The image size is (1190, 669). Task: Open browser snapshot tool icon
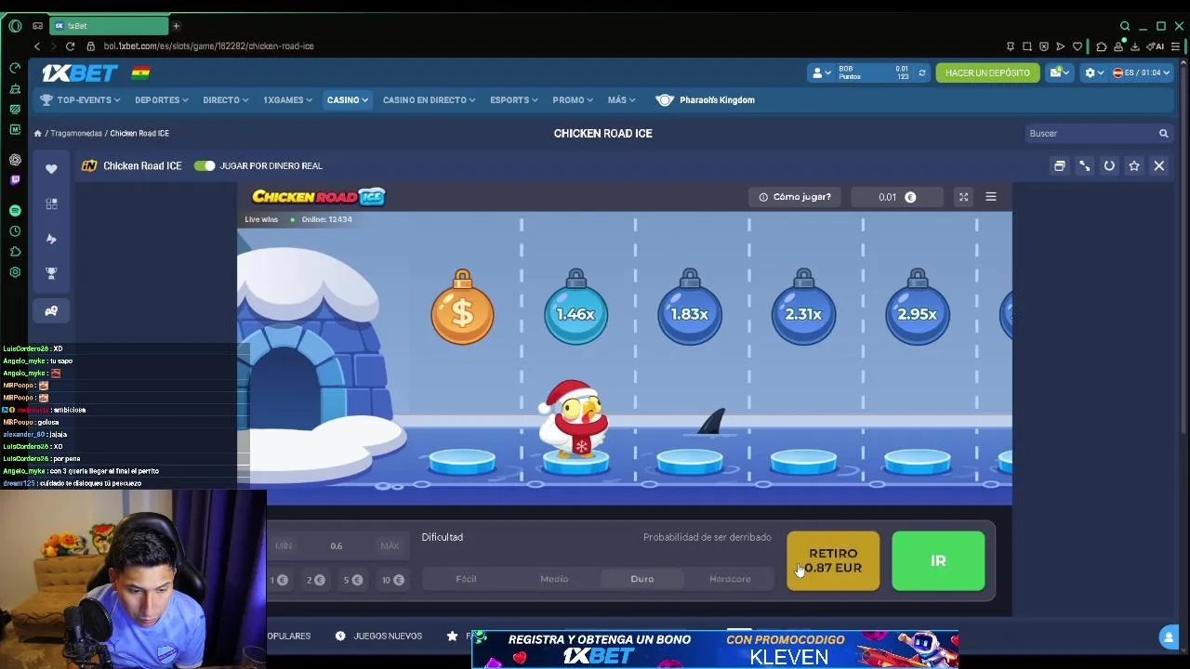pyautogui.click(x=1027, y=46)
